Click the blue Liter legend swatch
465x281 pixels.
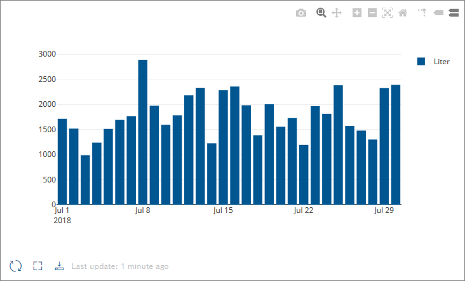point(421,61)
